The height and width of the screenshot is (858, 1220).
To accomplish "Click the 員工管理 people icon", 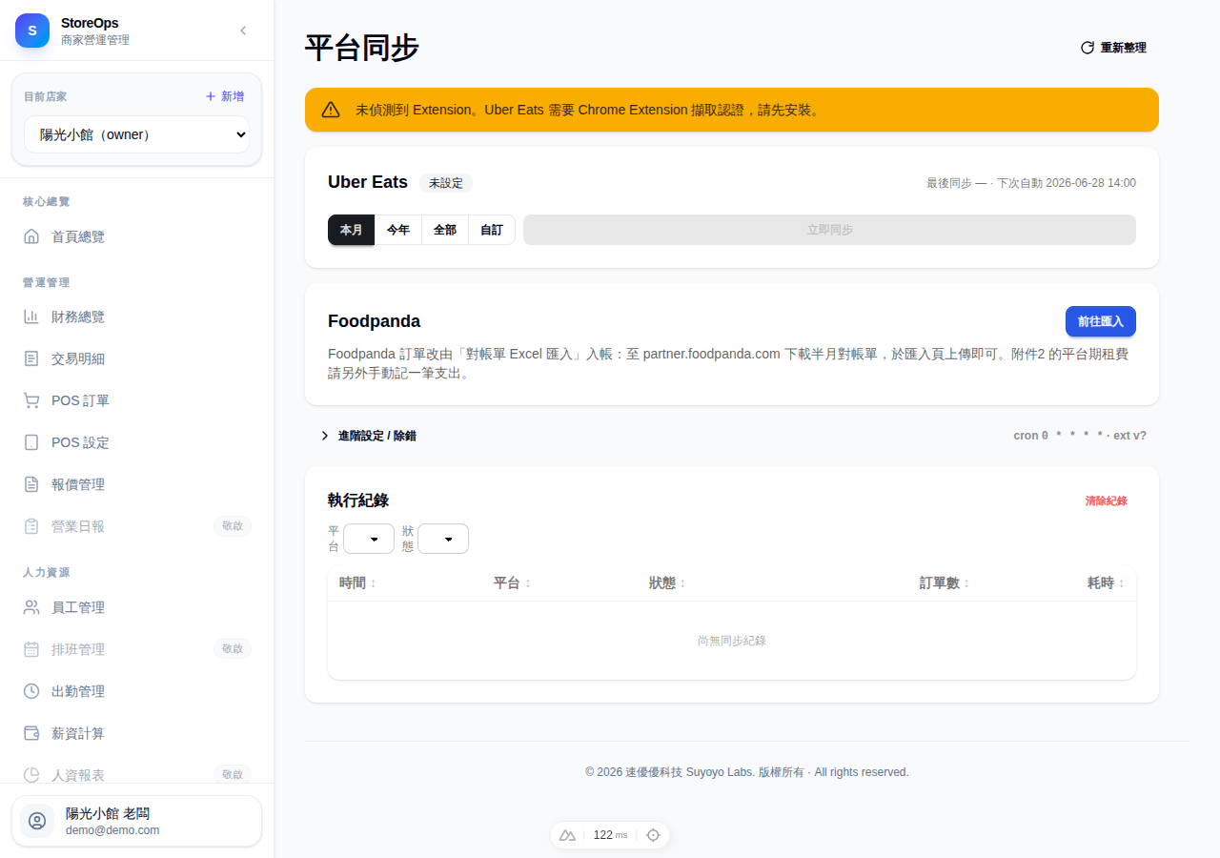I will pos(31,607).
